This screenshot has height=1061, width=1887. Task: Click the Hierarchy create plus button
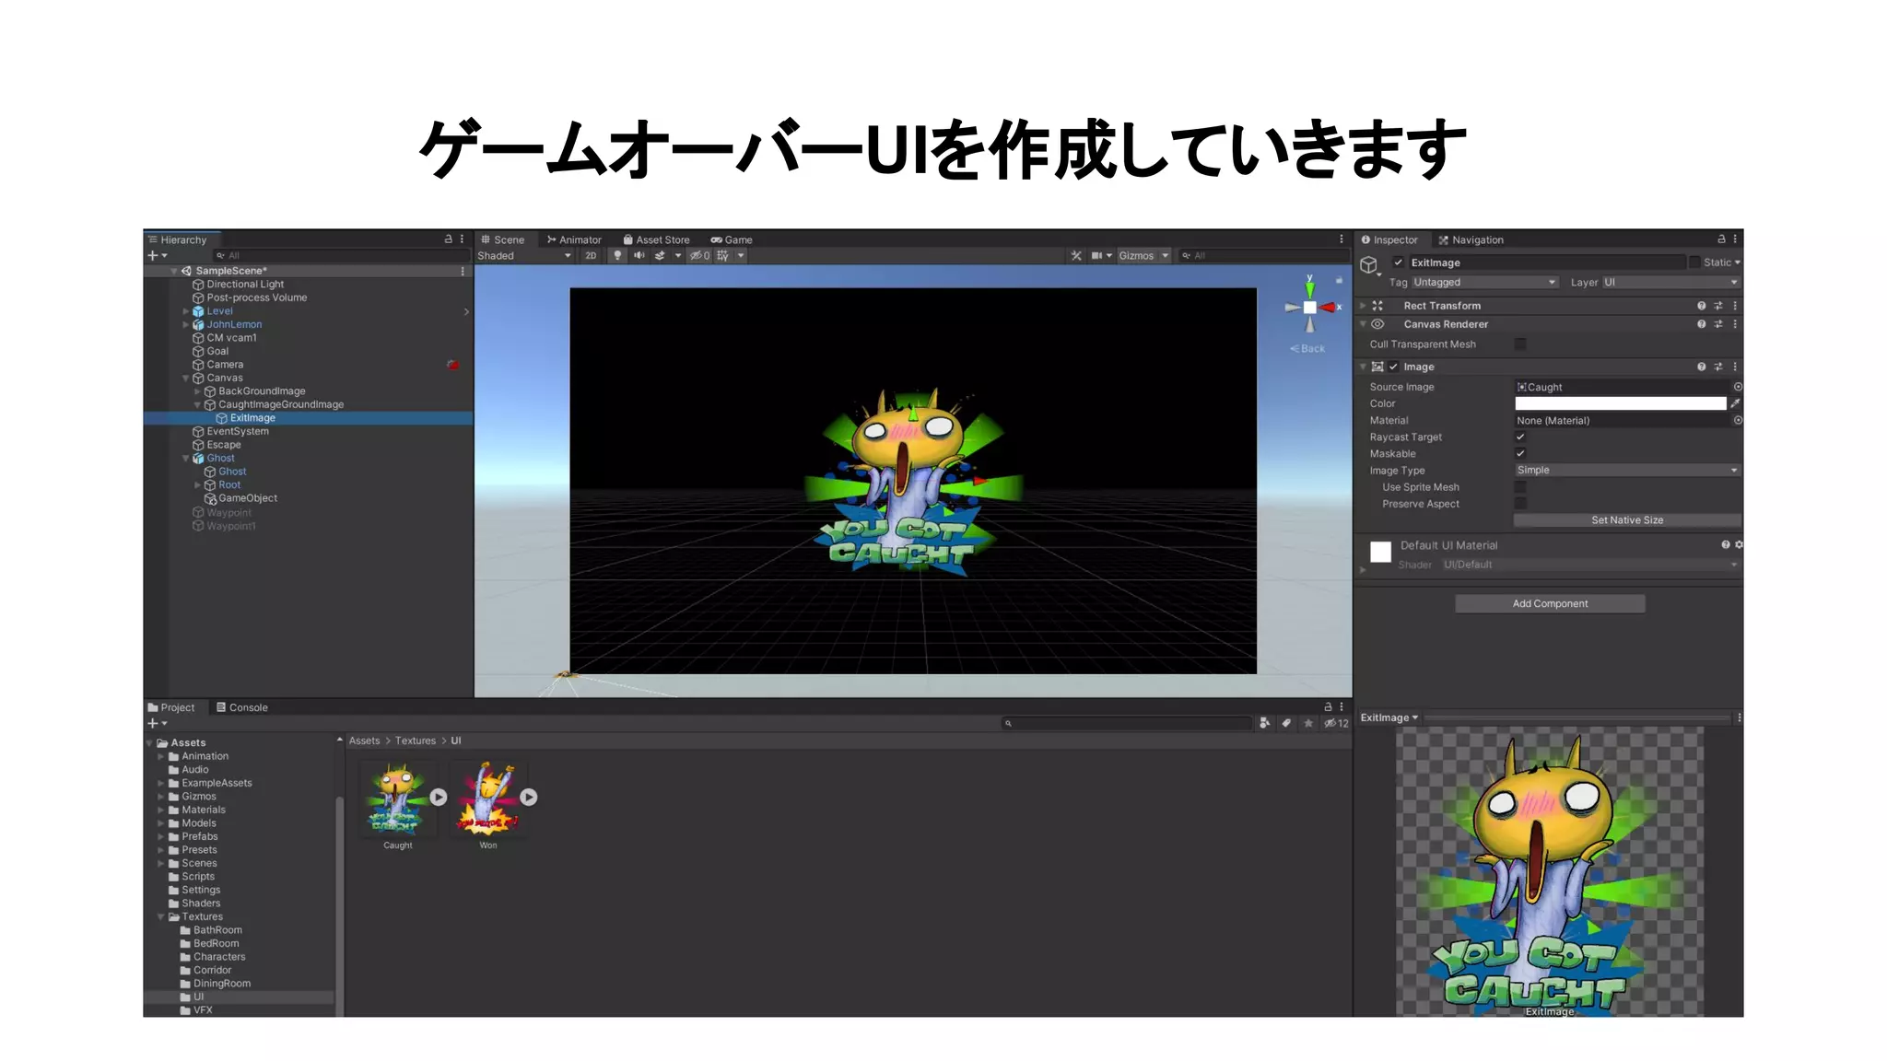pos(153,255)
